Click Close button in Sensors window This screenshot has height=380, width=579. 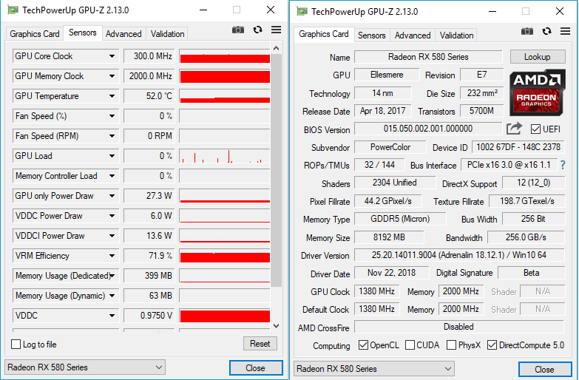(x=256, y=368)
